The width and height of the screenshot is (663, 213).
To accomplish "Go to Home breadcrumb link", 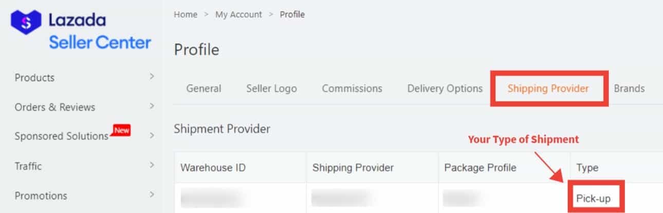I will pyautogui.click(x=186, y=14).
